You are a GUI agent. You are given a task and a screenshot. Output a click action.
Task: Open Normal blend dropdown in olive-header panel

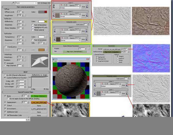click(111, 95)
